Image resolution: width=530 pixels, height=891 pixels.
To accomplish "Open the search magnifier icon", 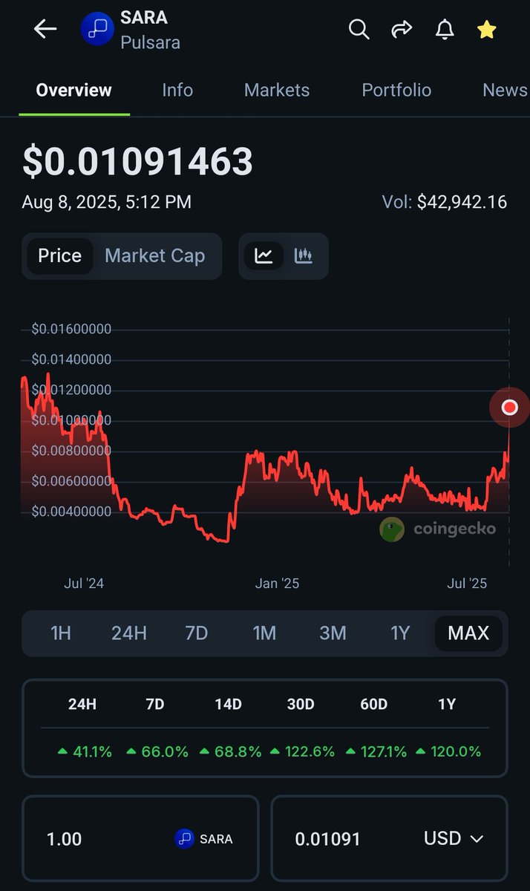I will pyautogui.click(x=359, y=29).
